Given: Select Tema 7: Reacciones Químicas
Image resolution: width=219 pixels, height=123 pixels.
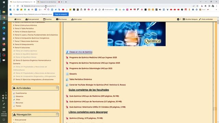Looking at the screenshot, I should point(26,41).
